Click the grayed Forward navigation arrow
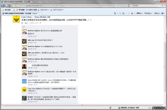The image size is (167, 110). 7,6
